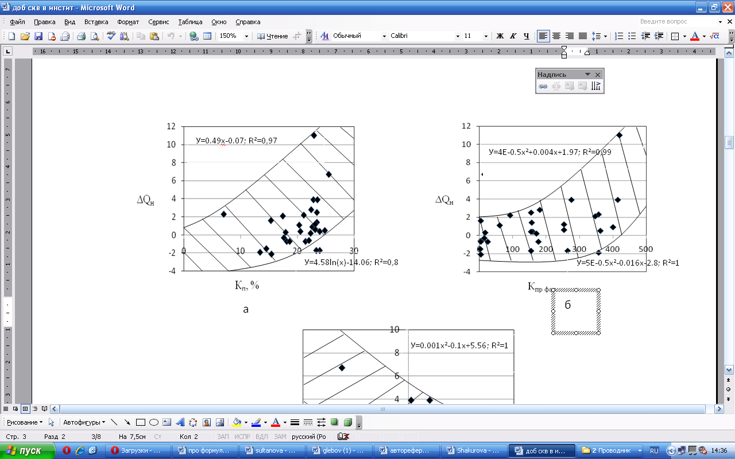Viewport: 735px width, 459px height.
Task: Align text to the right
Action: point(570,36)
